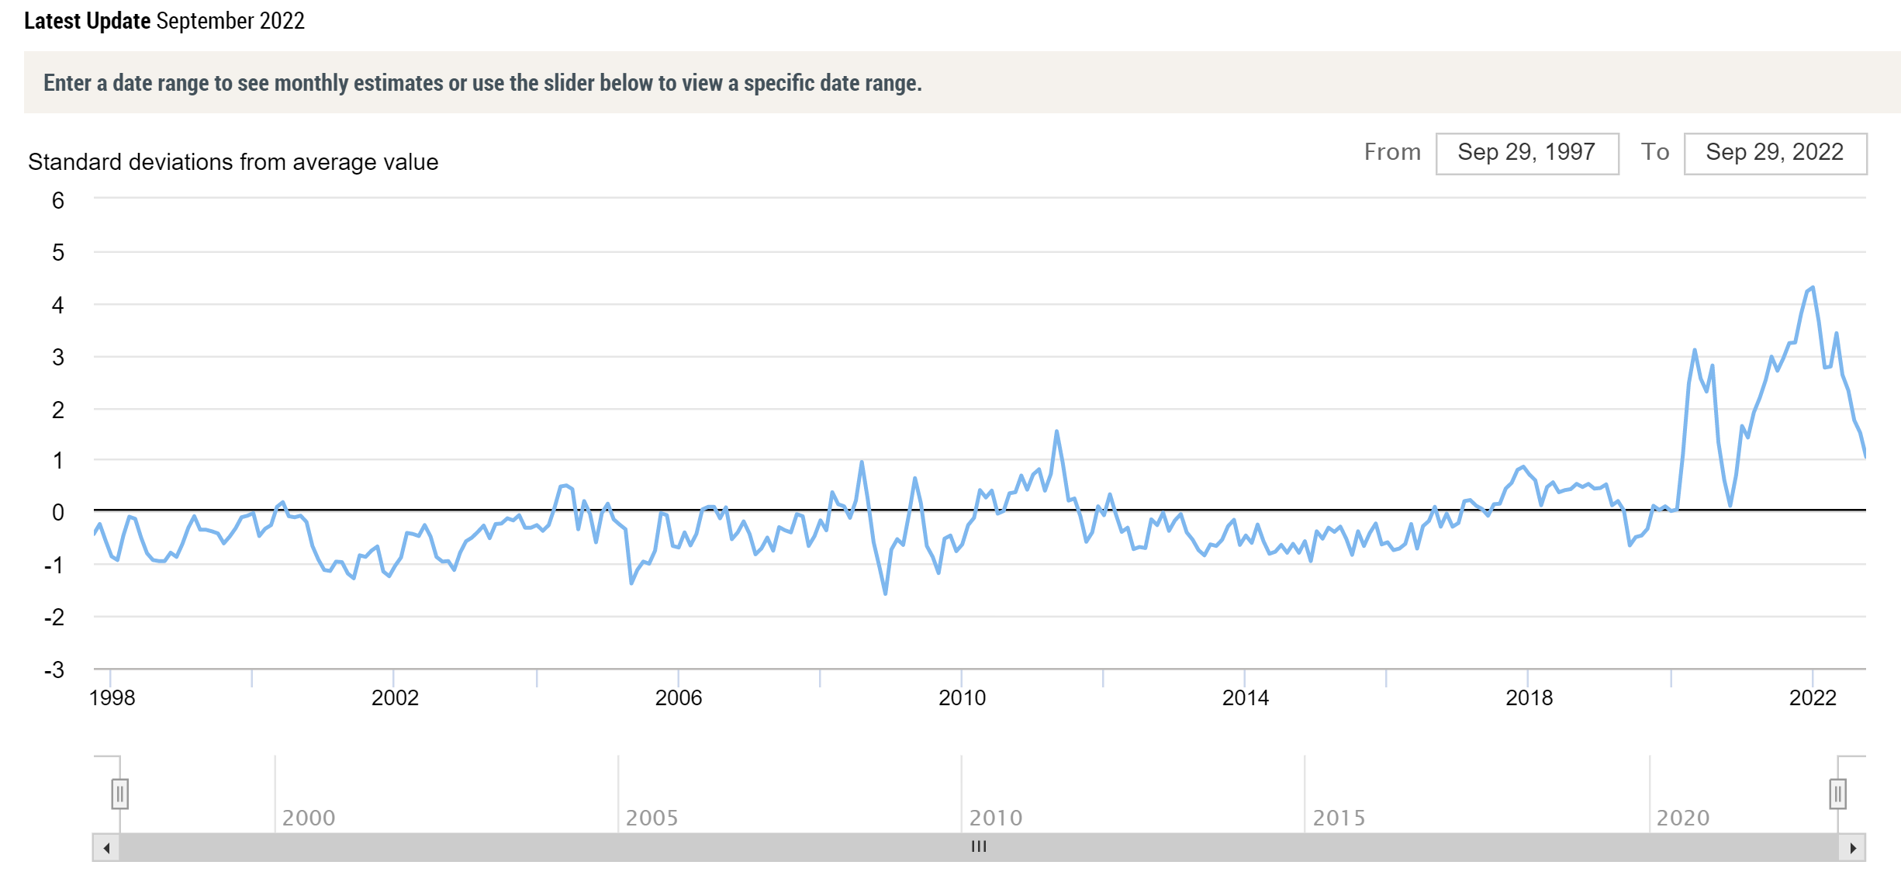The image size is (1901, 879).
Task: Click the chart line's highest peak above 4
Action: 1812,288
